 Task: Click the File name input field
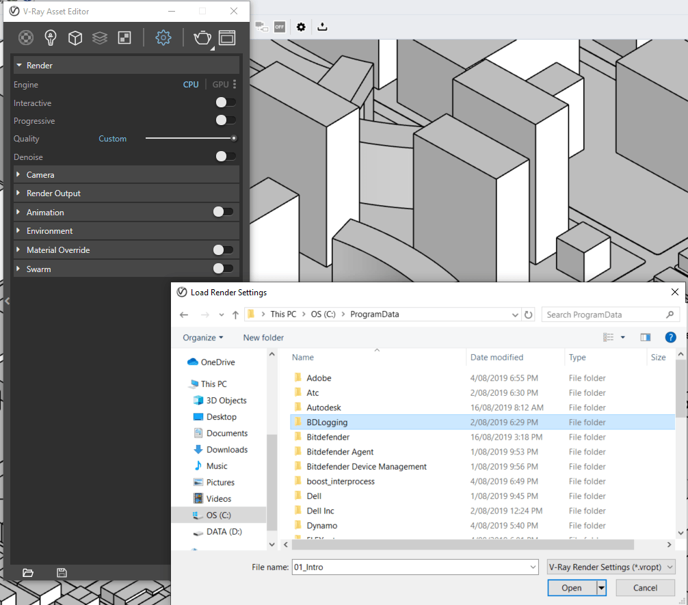pos(411,567)
